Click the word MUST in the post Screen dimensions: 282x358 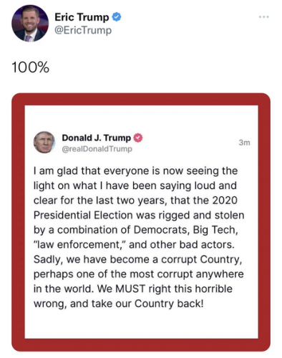(x=130, y=289)
